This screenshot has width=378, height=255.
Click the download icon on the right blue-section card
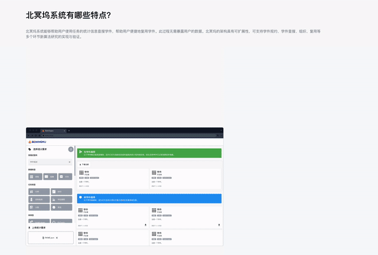point(219,225)
